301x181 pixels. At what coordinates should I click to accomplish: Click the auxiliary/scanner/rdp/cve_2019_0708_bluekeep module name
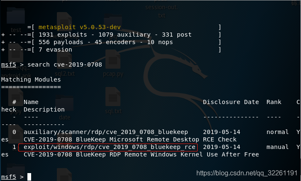106,132
